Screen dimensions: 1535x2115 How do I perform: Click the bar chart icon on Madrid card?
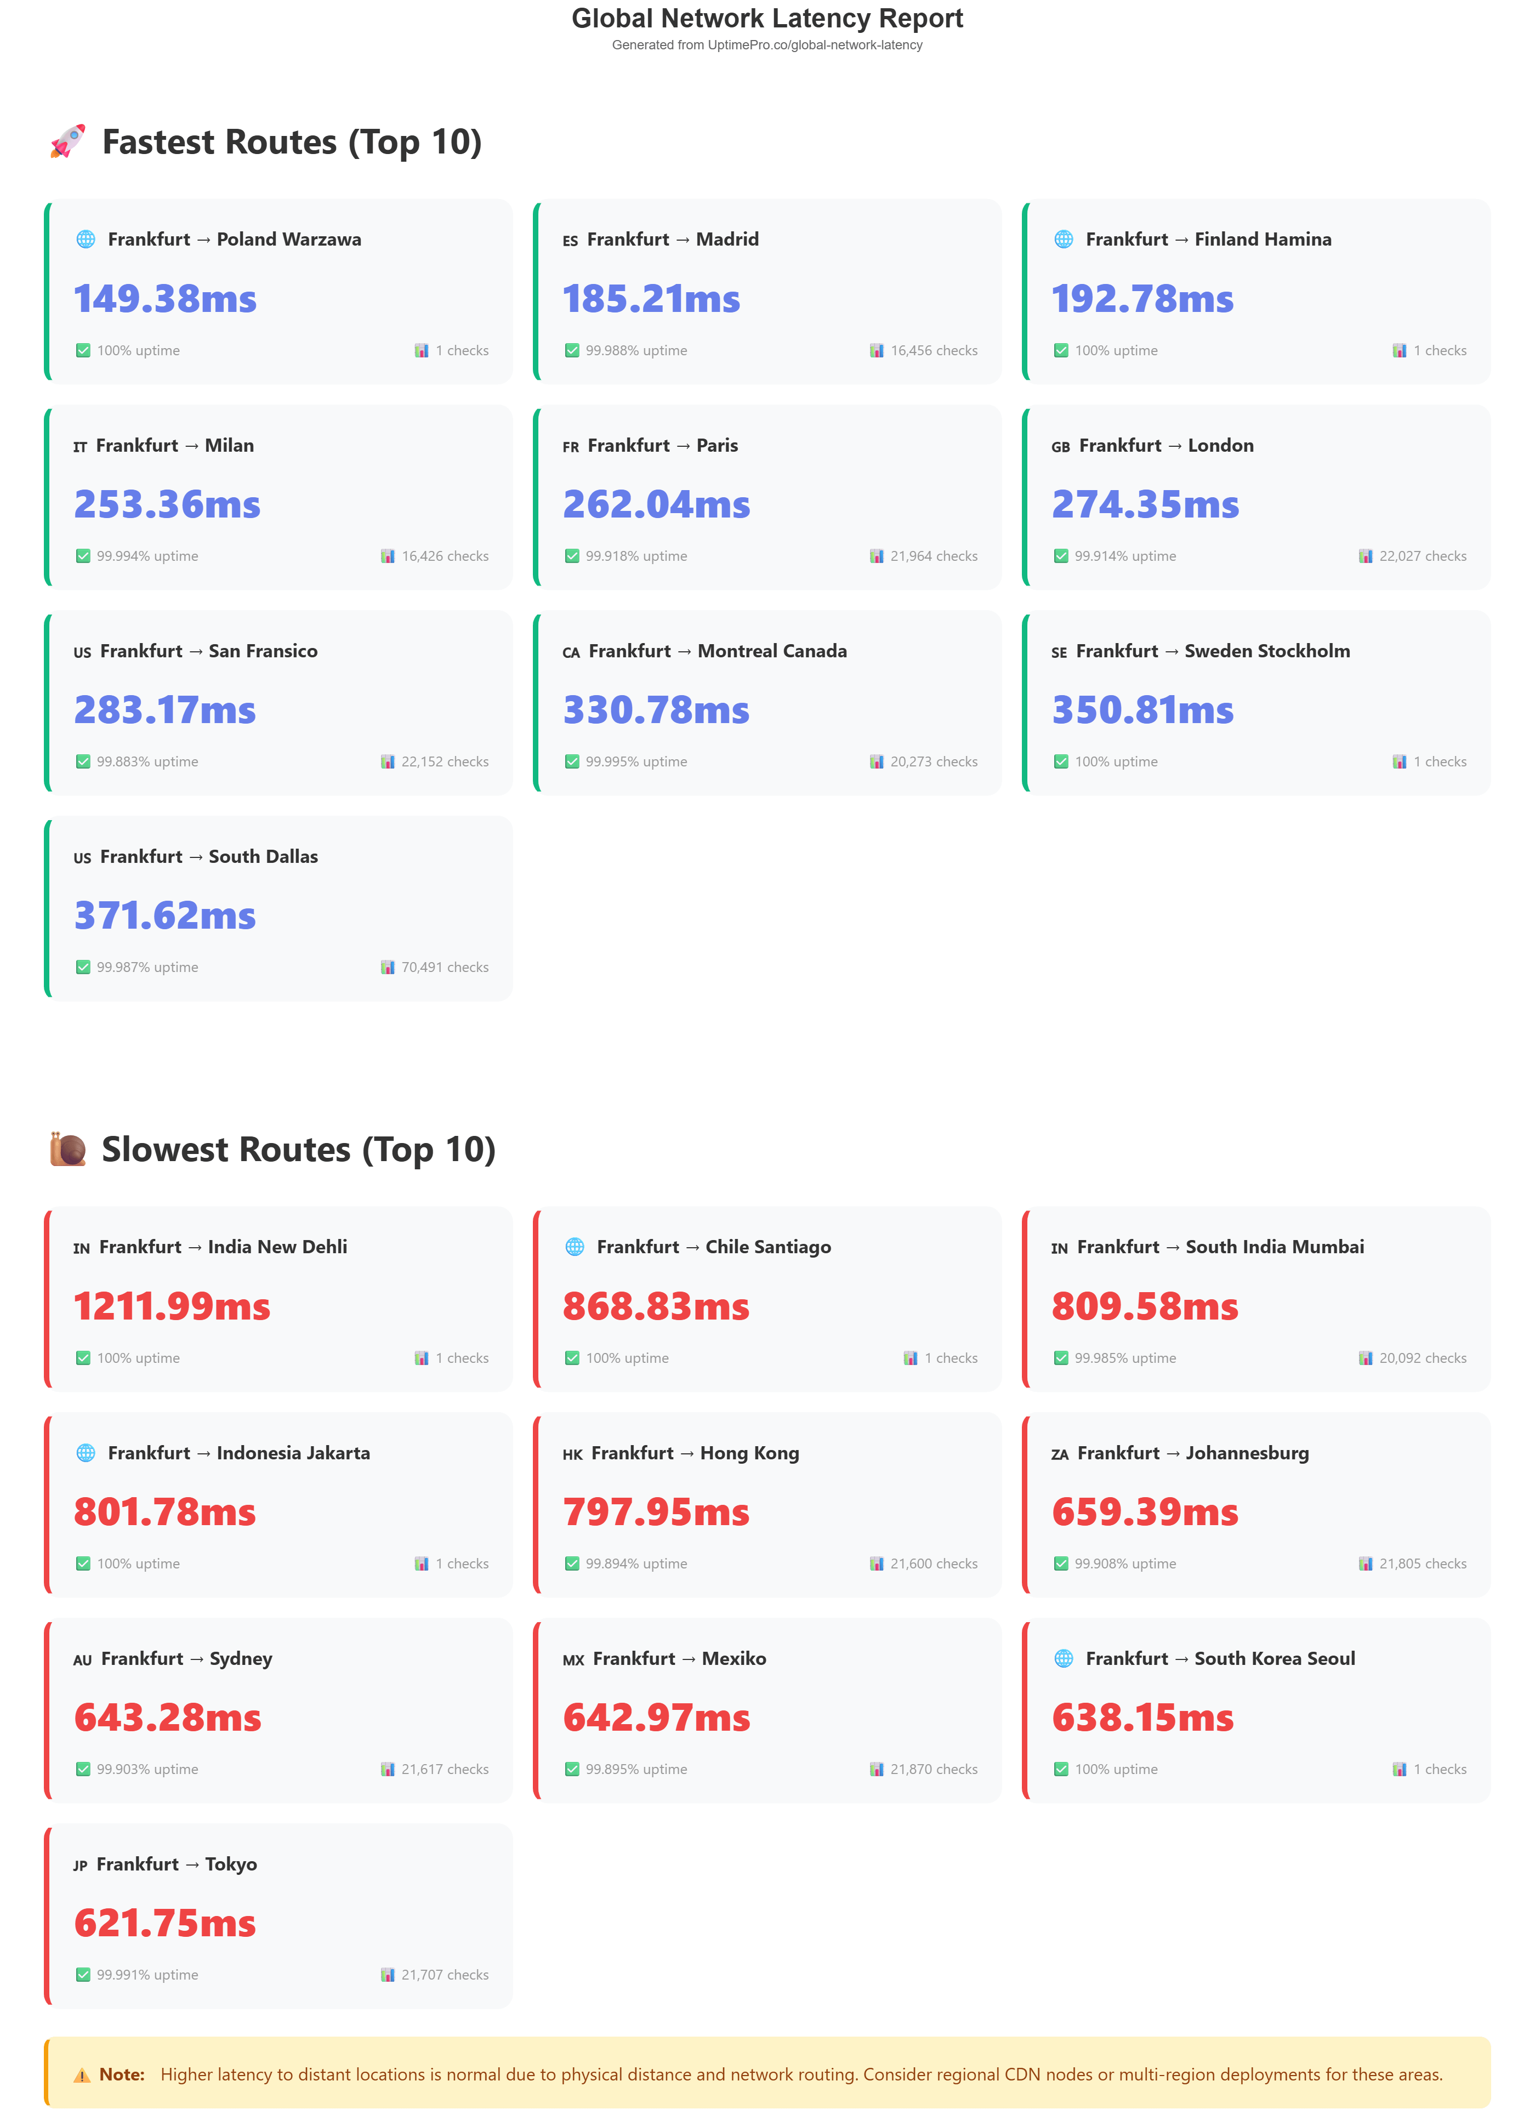(x=877, y=351)
